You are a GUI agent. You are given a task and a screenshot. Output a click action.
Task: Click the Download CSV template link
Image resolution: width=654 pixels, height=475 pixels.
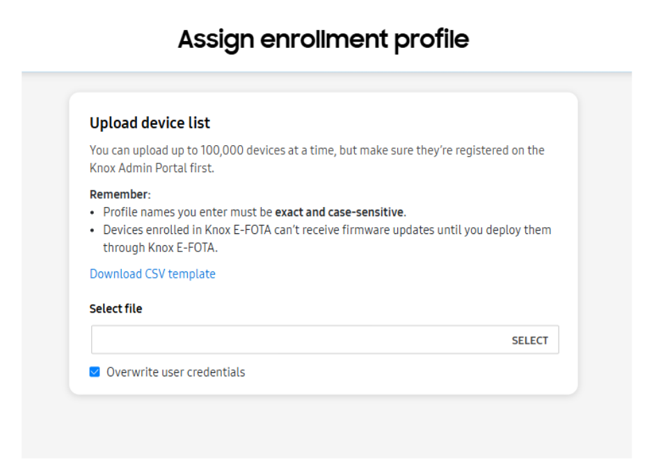[x=152, y=274]
